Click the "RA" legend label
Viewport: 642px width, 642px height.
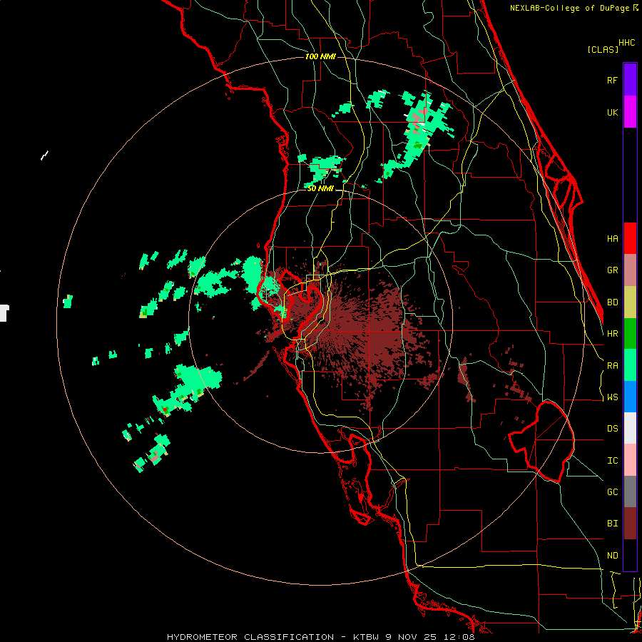[612, 366]
